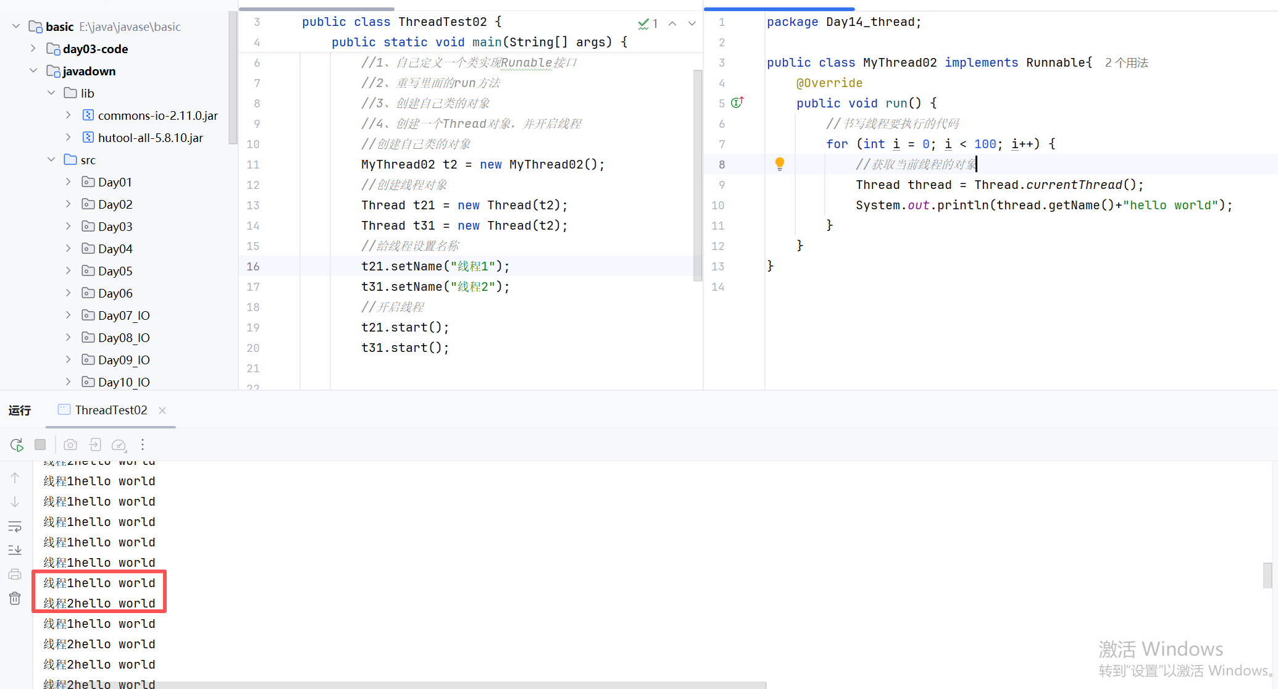The width and height of the screenshot is (1278, 689).
Task: Click the scroll down arrow in console sidebar
Action: pyautogui.click(x=15, y=502)
